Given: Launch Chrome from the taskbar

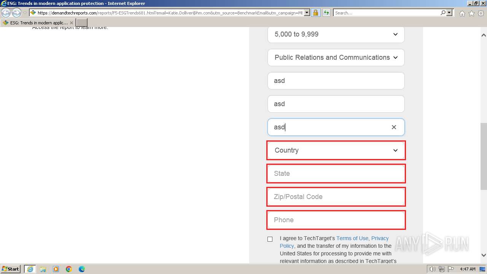Looking at the screenshot, I should 69,269.
